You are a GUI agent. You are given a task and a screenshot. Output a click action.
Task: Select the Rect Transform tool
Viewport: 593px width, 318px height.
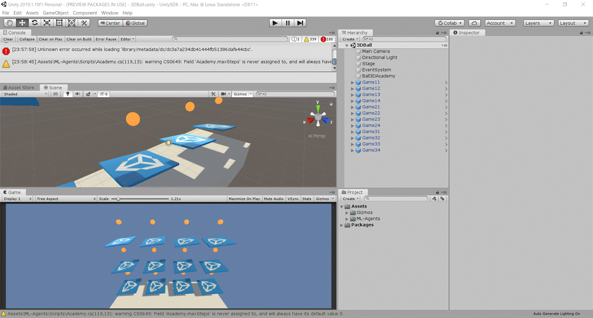pos(59,23)
